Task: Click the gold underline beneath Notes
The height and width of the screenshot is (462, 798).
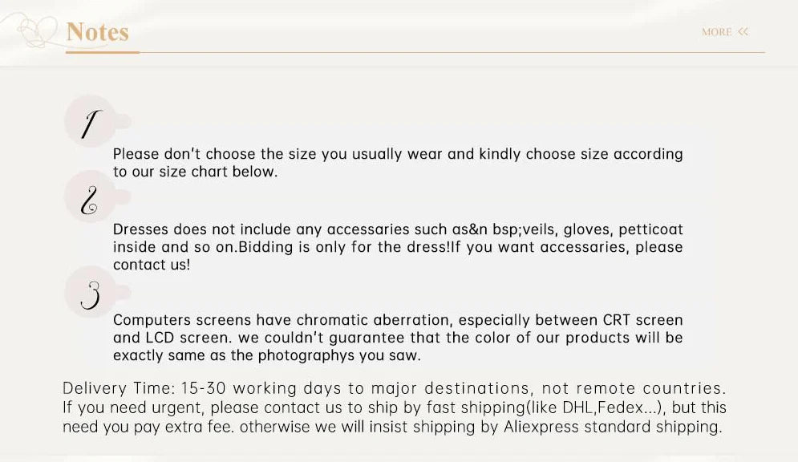Action: pos(103,52)
